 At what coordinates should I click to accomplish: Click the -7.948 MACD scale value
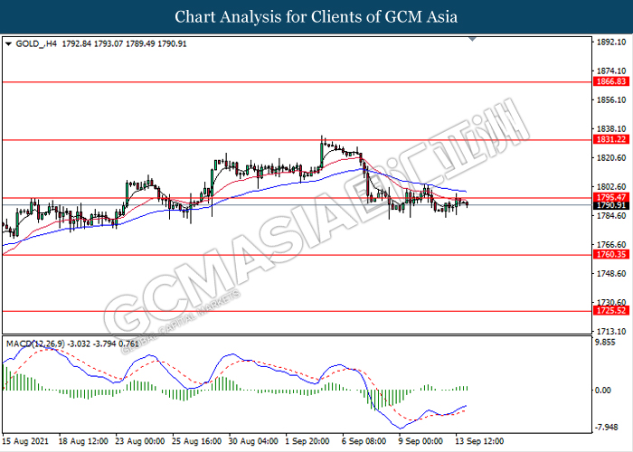pos(608,428)
